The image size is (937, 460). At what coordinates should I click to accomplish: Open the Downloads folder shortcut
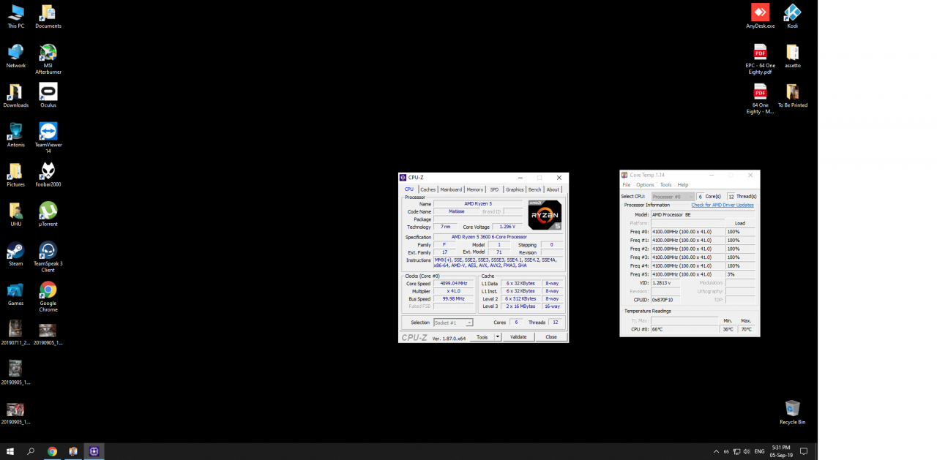click(x=15, y=95)
